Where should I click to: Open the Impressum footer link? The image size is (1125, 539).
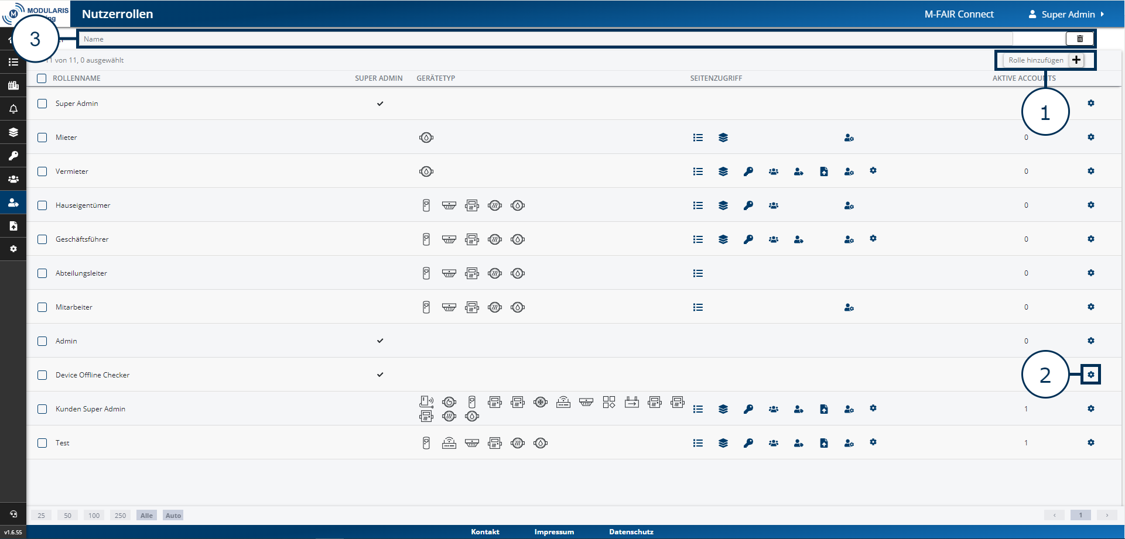(553, 532)
